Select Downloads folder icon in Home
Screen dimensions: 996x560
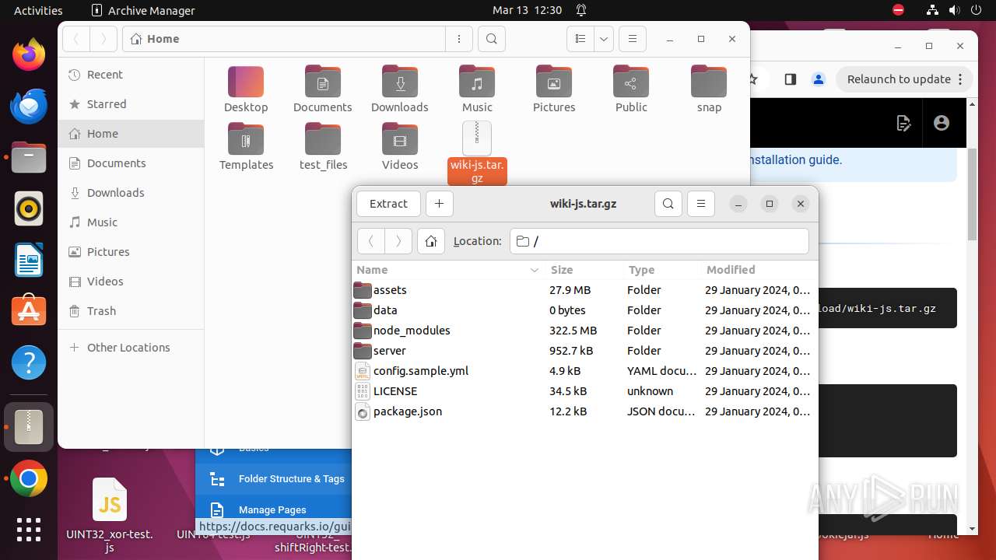[x=400, y=82]
